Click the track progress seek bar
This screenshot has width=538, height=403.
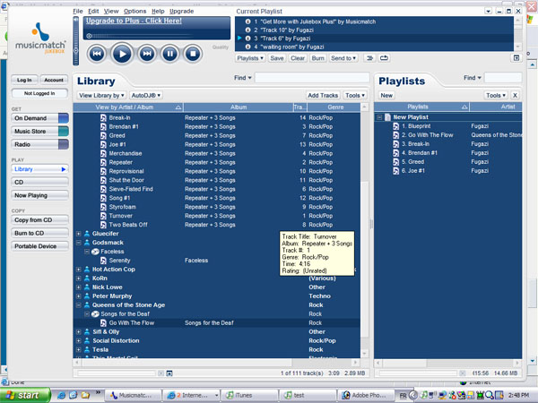tap(143, 36)
